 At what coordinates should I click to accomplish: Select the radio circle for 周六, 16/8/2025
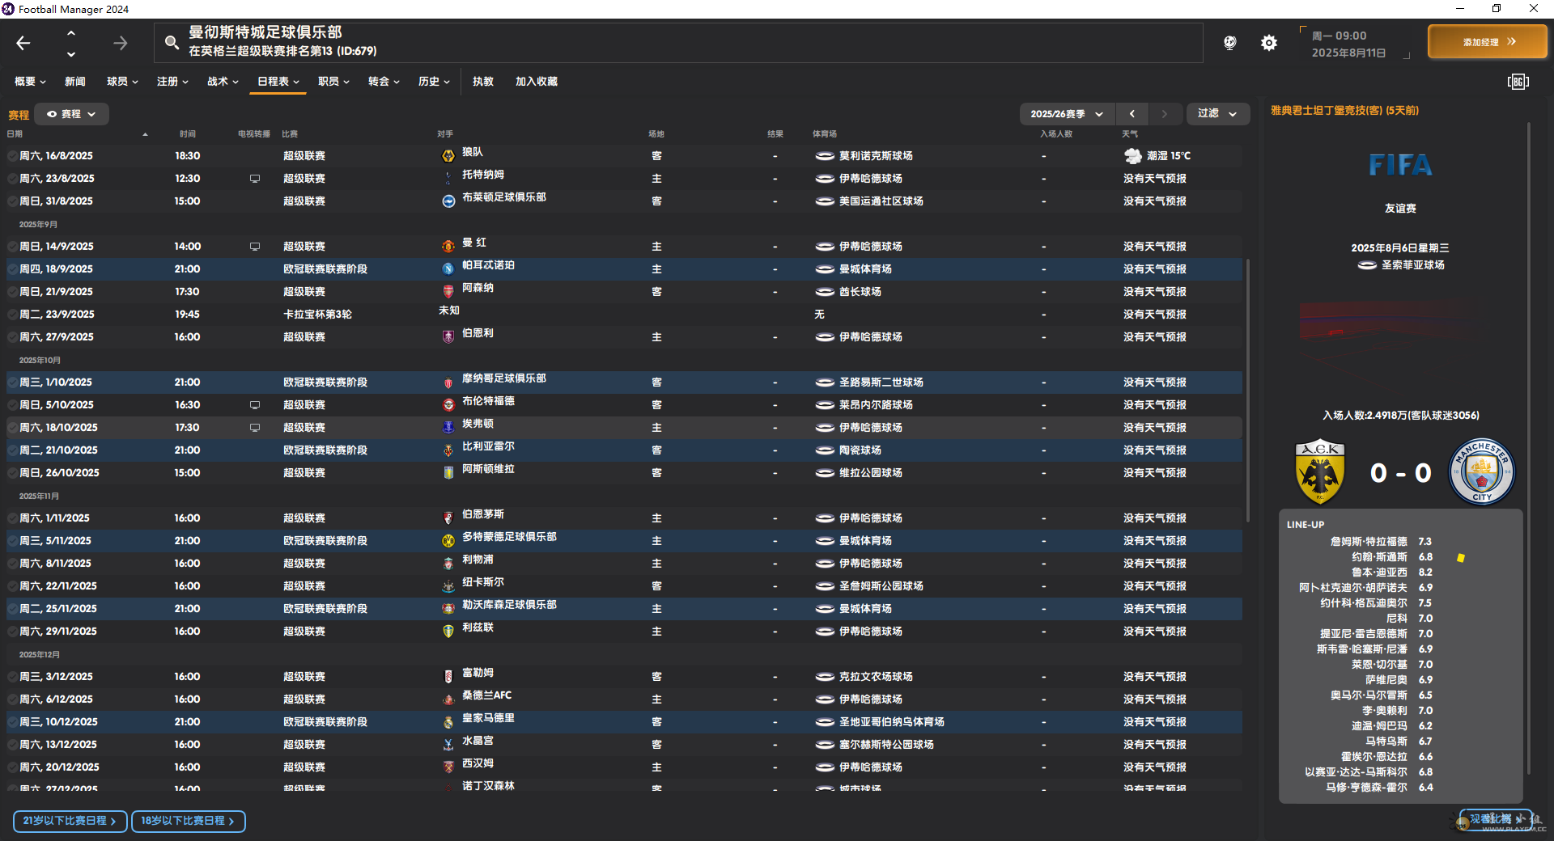pyautogui.click(x=12, y=156)
